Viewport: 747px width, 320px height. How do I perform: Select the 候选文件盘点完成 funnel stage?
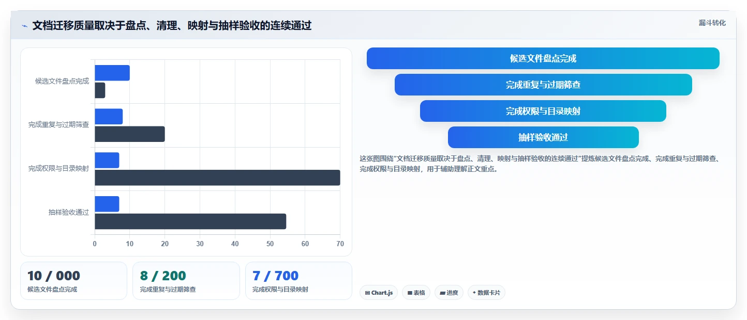click(x=543, y=58)
